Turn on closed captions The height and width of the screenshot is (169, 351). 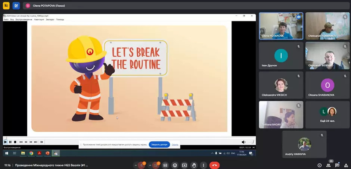(165, 165)
